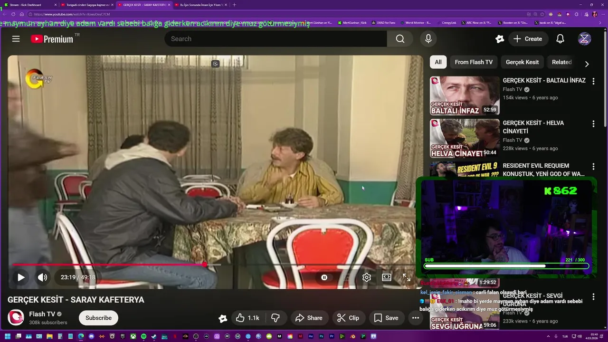608x342 pixels.
Task: Open options for Resident Evil 9 video
Action: 593,167
